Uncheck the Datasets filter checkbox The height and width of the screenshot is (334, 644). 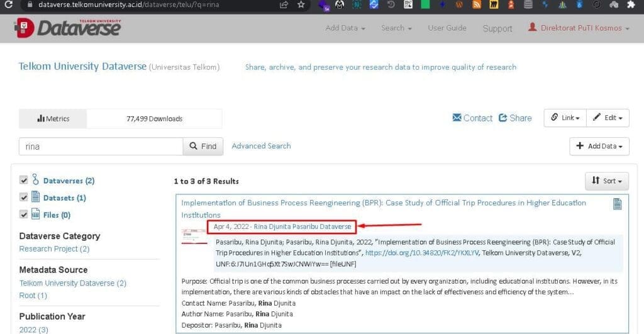click(24, 198)
